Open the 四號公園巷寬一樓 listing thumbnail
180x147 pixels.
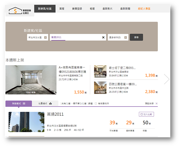100,88
